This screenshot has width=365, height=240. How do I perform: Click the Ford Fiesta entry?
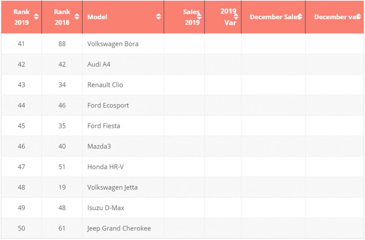click(104, 126)
